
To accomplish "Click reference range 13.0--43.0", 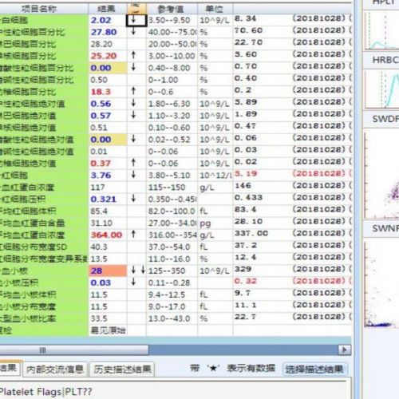I will click(x=169, y=318).
